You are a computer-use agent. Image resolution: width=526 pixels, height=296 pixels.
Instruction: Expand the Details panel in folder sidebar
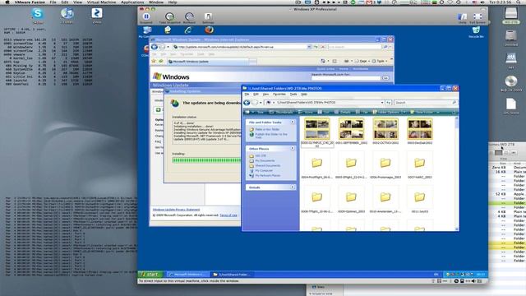[x=293, y=187]
